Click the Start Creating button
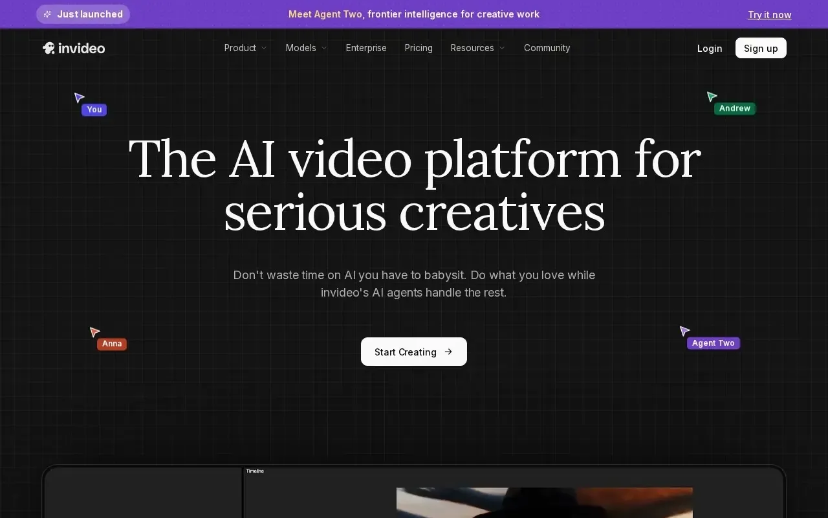The image size is (828, 518). (414, 352)
